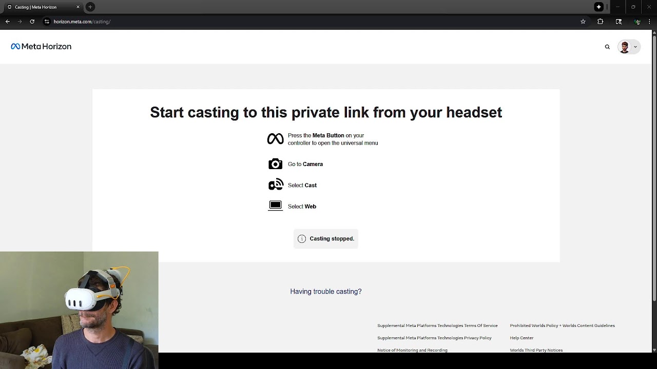Open Prohibited Worlds Policy + Worlds Content Guidelines
The width and height of the screenshot is (657, 369).
tap(562, 325)
